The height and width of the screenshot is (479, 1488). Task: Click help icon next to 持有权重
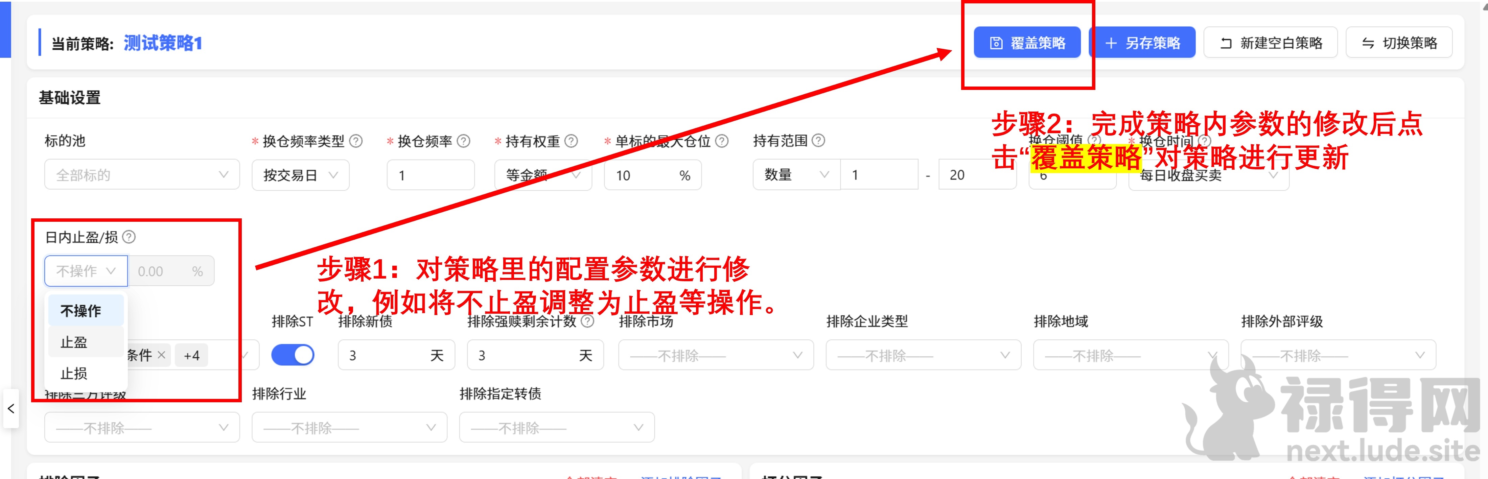571,141
